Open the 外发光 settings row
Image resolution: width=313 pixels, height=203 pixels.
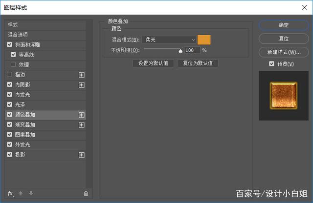click(x=45, y=145)
